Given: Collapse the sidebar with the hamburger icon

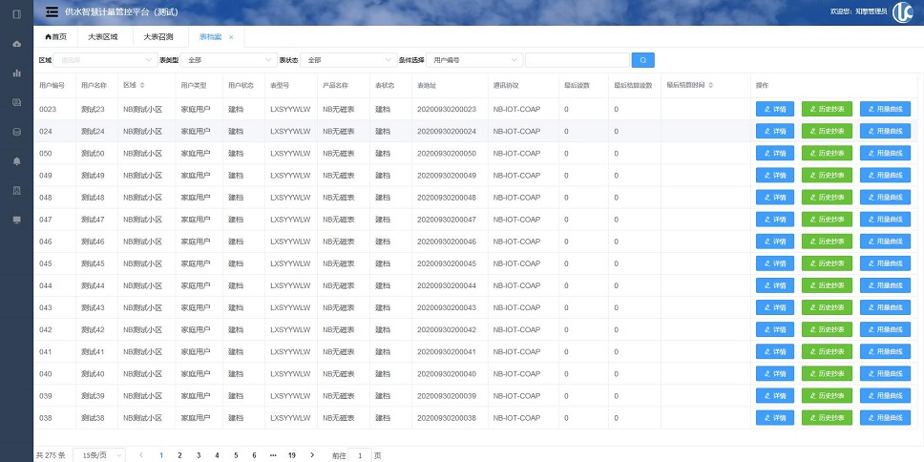Looking at the screenshot, I should (x=52, y=11).
